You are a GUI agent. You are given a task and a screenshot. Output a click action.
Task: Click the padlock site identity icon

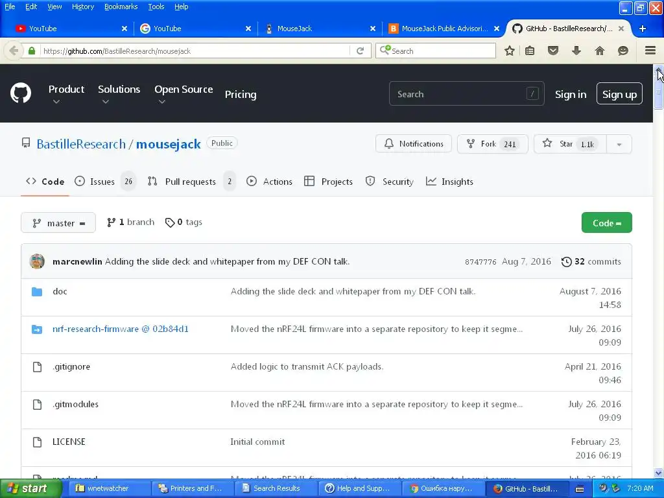(x=31, y=51)
